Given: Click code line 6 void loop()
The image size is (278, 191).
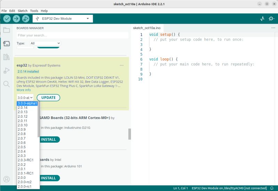Looking at the screenshot, I should coord(163,59).
